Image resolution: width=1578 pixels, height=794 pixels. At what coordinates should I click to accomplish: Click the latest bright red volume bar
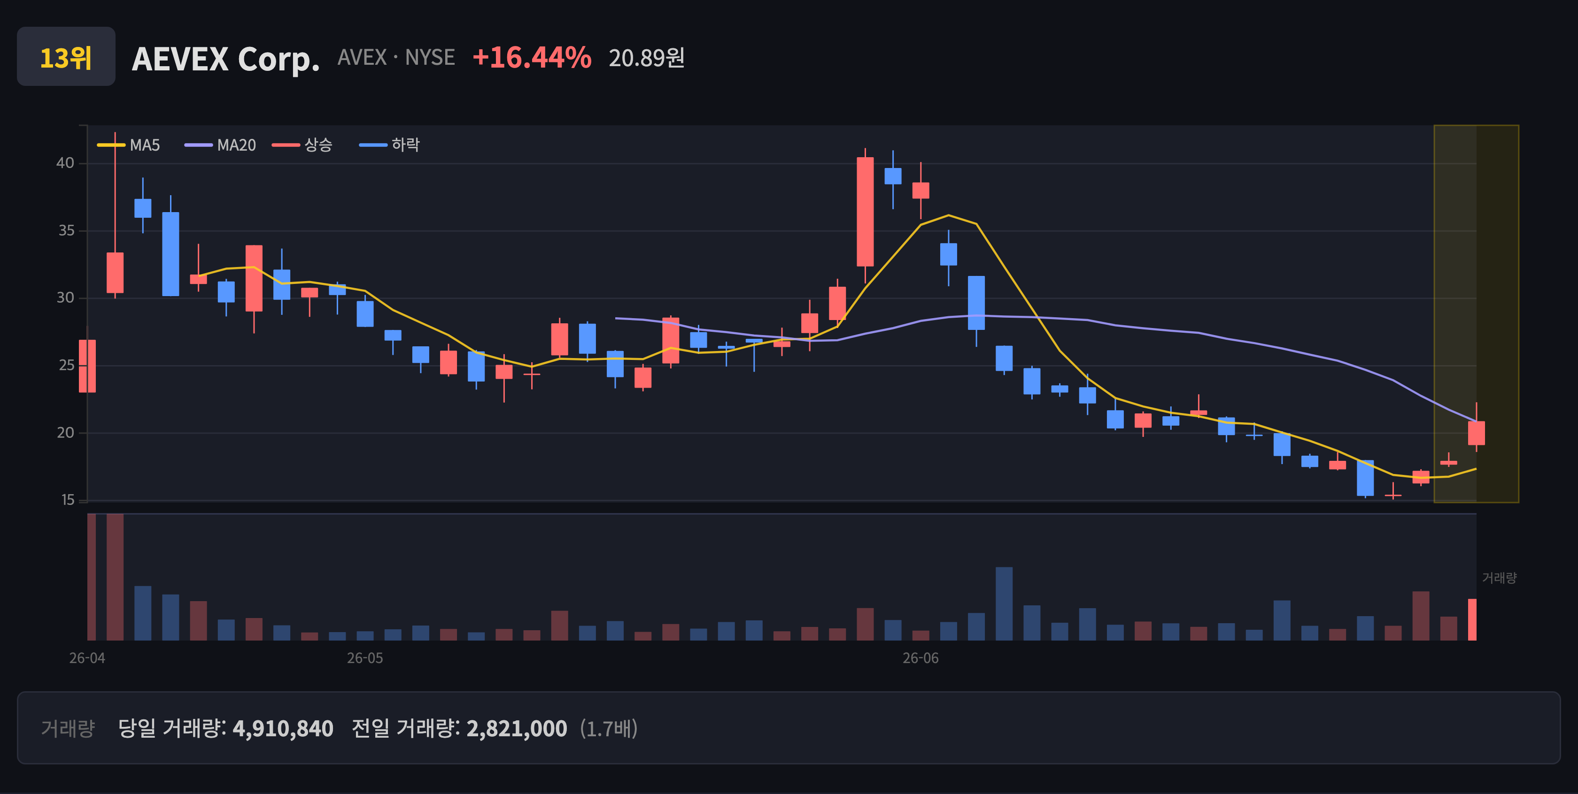(1473, 619)
